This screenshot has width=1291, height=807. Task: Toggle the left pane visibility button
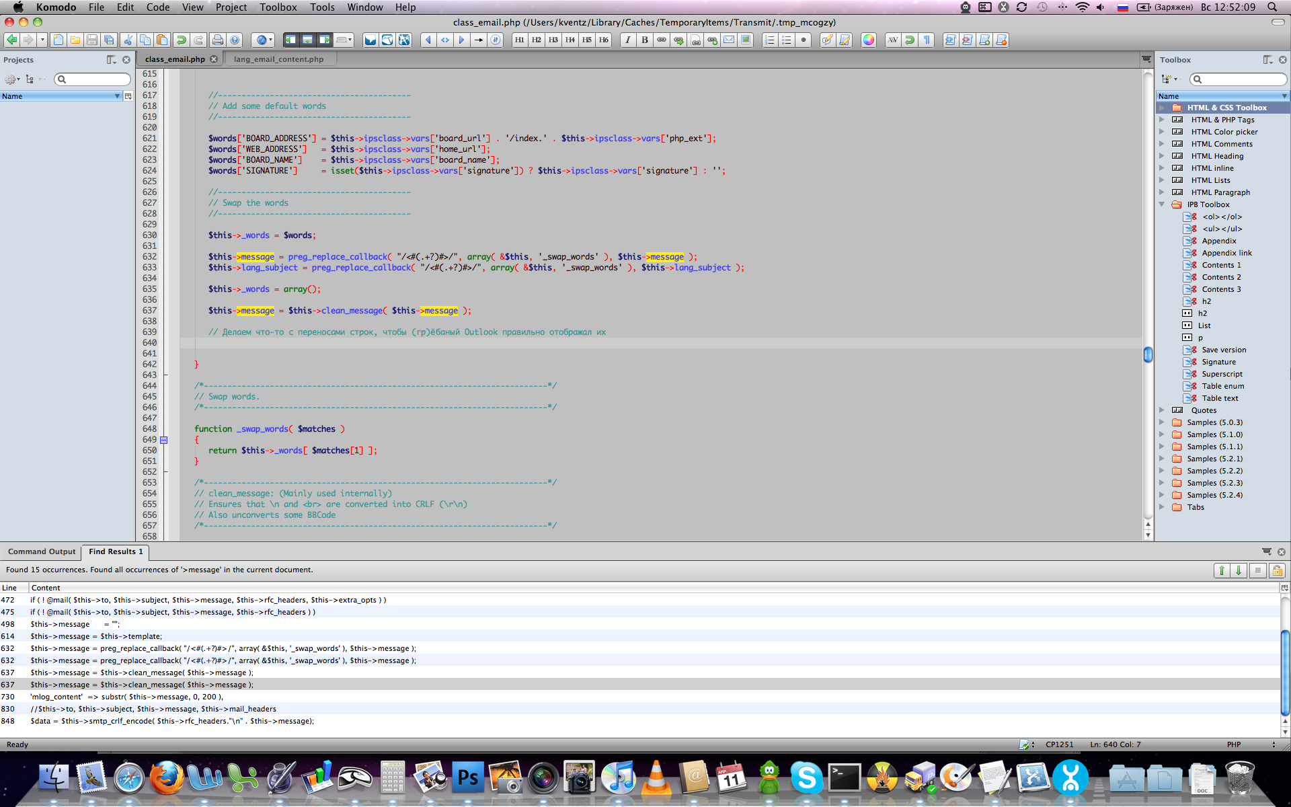pyautogui.click(x=290, y=40)
